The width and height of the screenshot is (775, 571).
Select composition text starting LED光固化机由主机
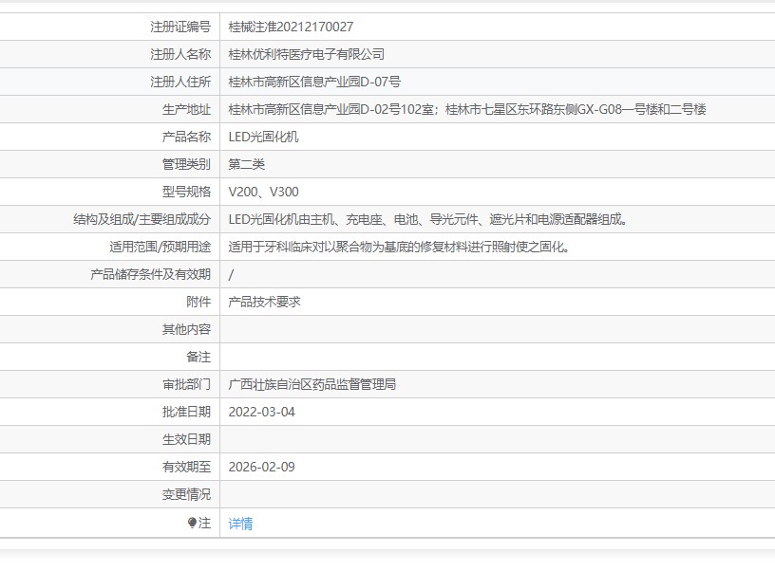[428, 219]
